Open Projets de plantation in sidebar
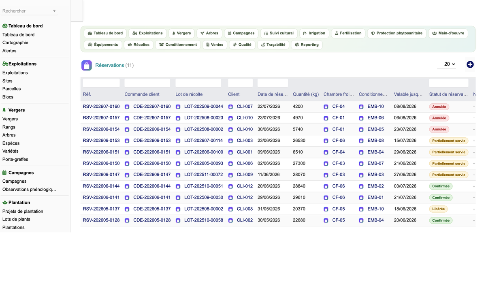Viewport: 486px width, 301px height. click(23, 211)
